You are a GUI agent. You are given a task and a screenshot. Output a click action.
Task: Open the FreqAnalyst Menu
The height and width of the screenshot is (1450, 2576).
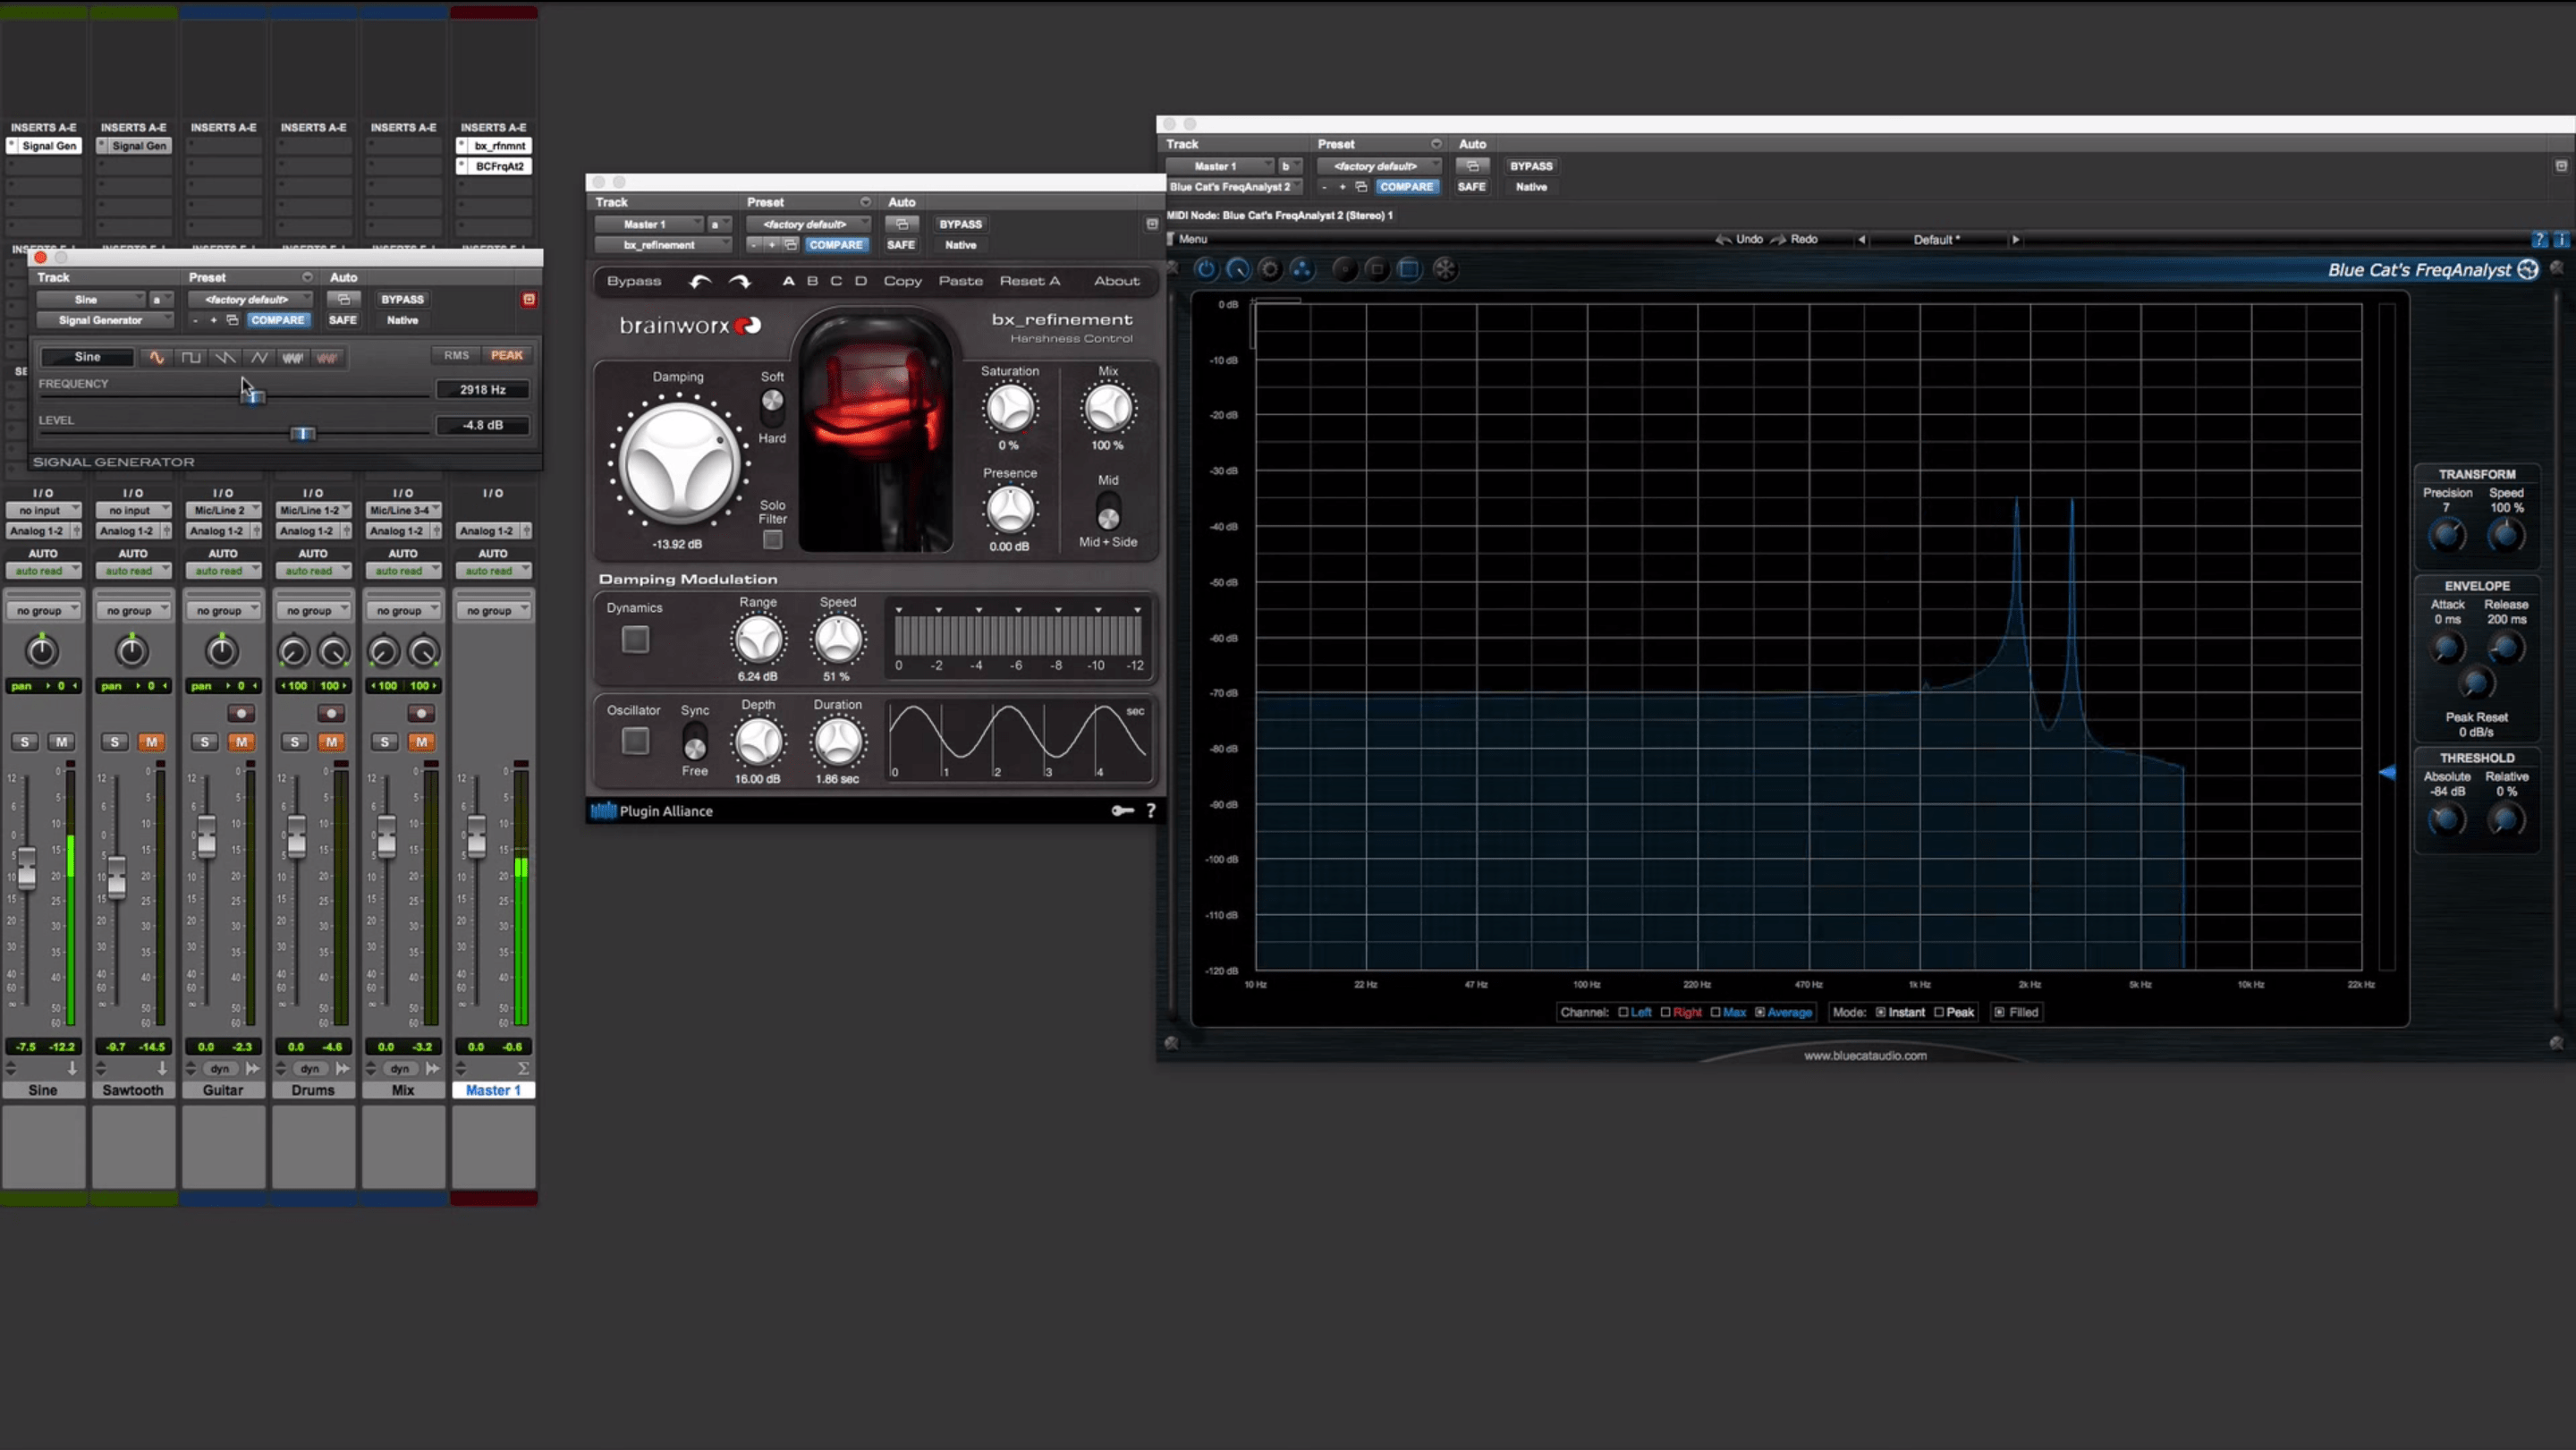click(x=1192, y=239)
